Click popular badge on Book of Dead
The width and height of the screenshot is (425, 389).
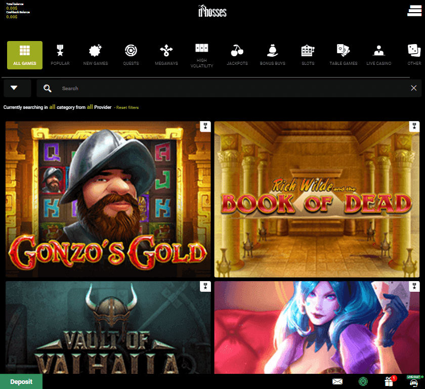point(414,127)
